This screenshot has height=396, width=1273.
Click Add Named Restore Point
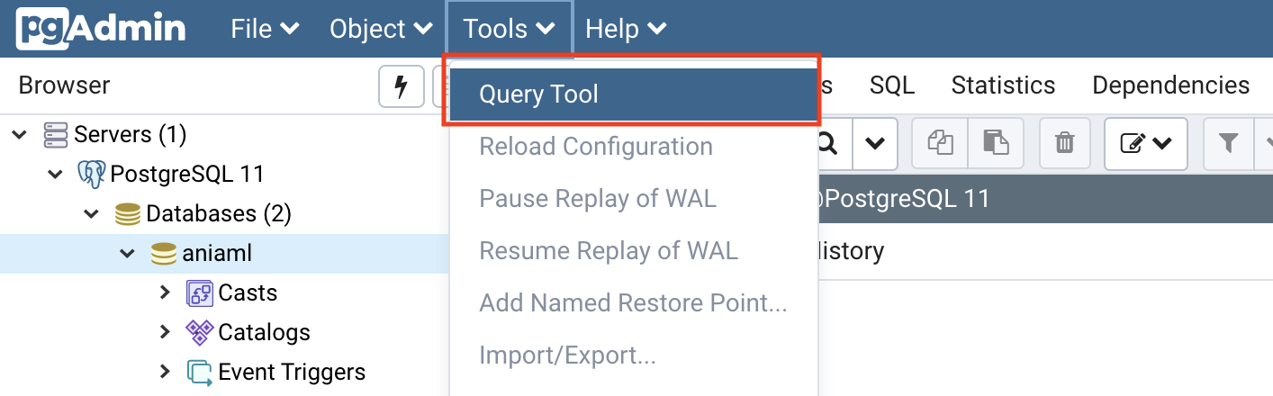(634, 303)
